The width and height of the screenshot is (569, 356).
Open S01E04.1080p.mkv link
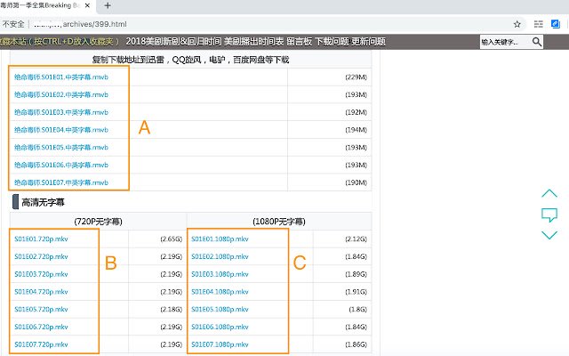click(x=220, y=292)
